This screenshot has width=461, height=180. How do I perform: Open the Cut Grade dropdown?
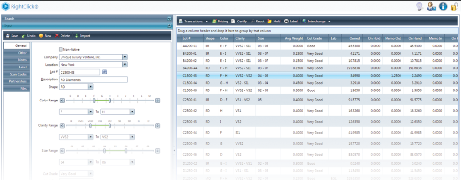click(91, 174)
